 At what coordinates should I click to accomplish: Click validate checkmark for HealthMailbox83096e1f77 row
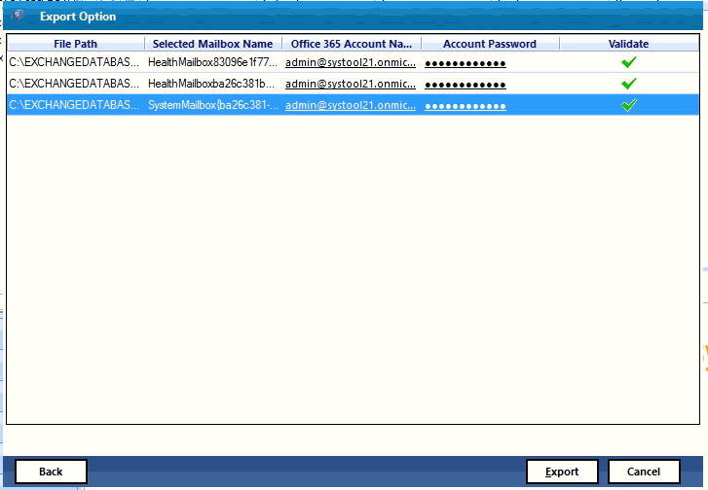point(628,62)
